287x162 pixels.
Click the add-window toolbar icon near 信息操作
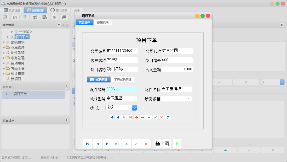(54, 17)
